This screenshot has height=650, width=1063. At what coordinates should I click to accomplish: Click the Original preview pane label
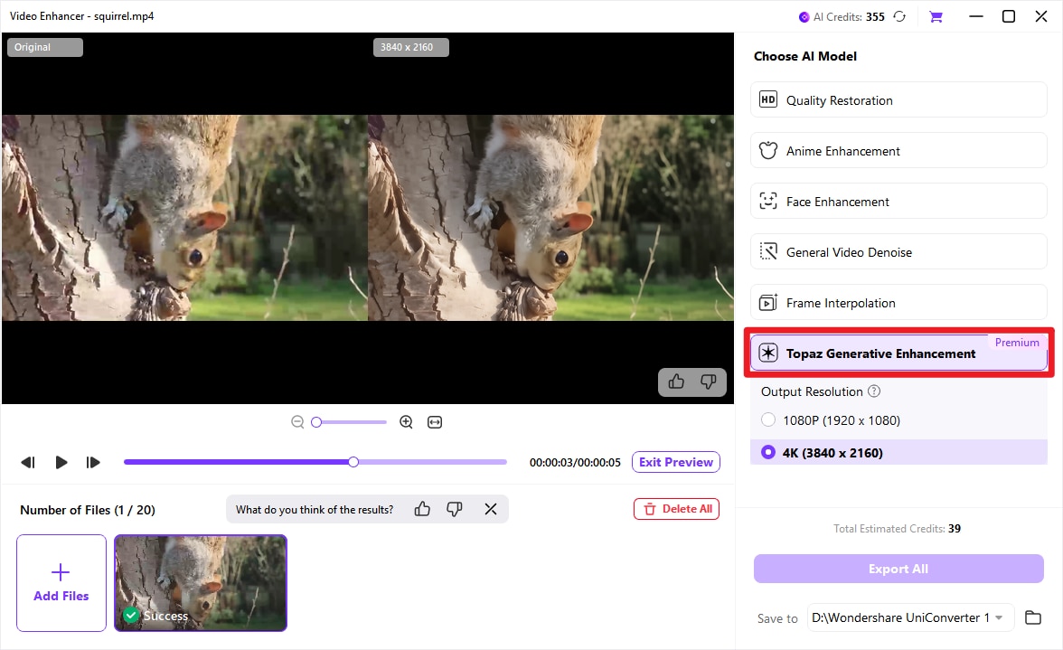[45, 47]
